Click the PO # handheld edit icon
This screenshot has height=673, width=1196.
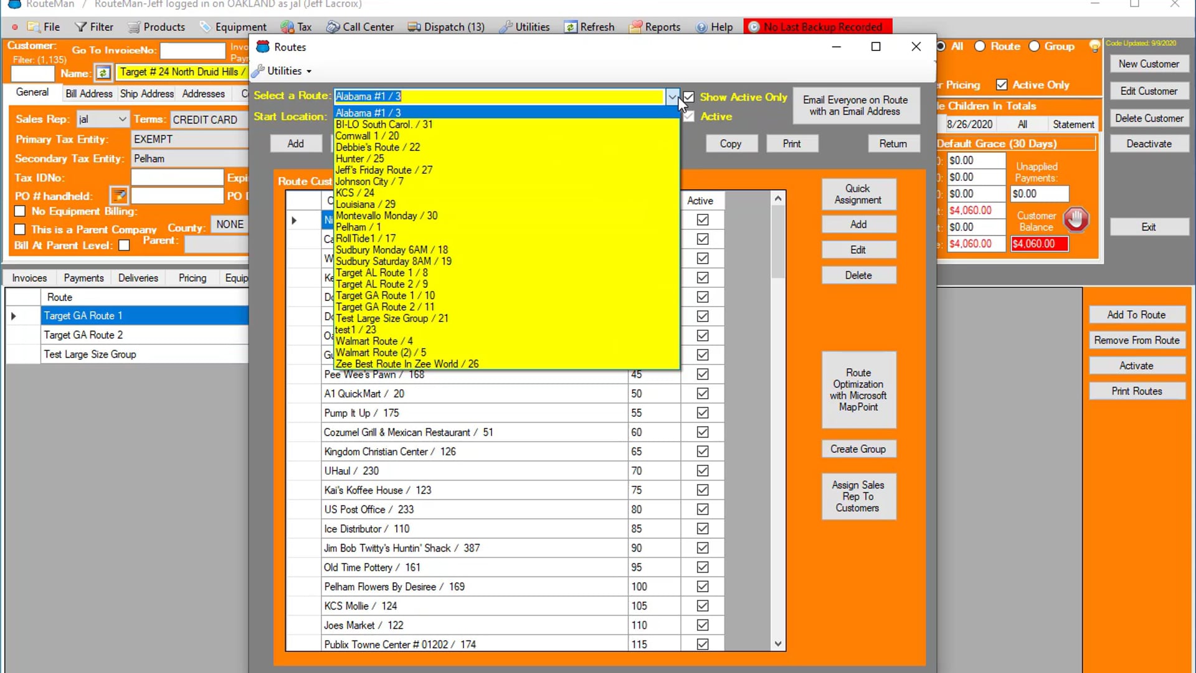[x=118, y=196]
